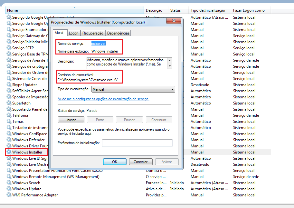This screenshot has width=294, height=208.
Task: Open the Tipo de inicialização dropdown
Action: [133, 89]
